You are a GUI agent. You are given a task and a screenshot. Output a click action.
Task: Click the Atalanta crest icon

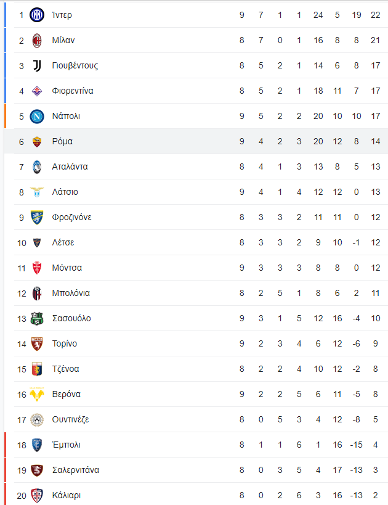(x=37, y=166)
